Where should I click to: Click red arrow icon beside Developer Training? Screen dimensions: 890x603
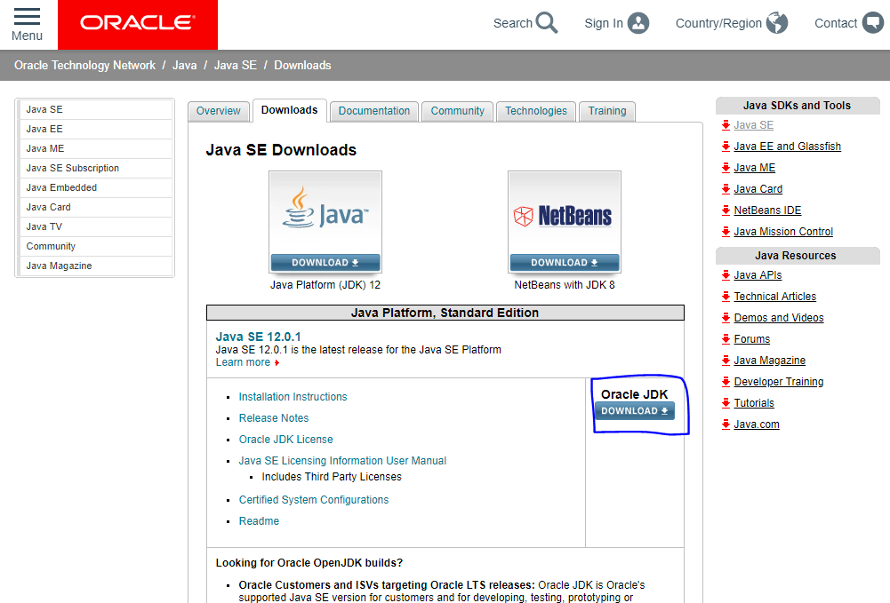[x=726, y=381]
